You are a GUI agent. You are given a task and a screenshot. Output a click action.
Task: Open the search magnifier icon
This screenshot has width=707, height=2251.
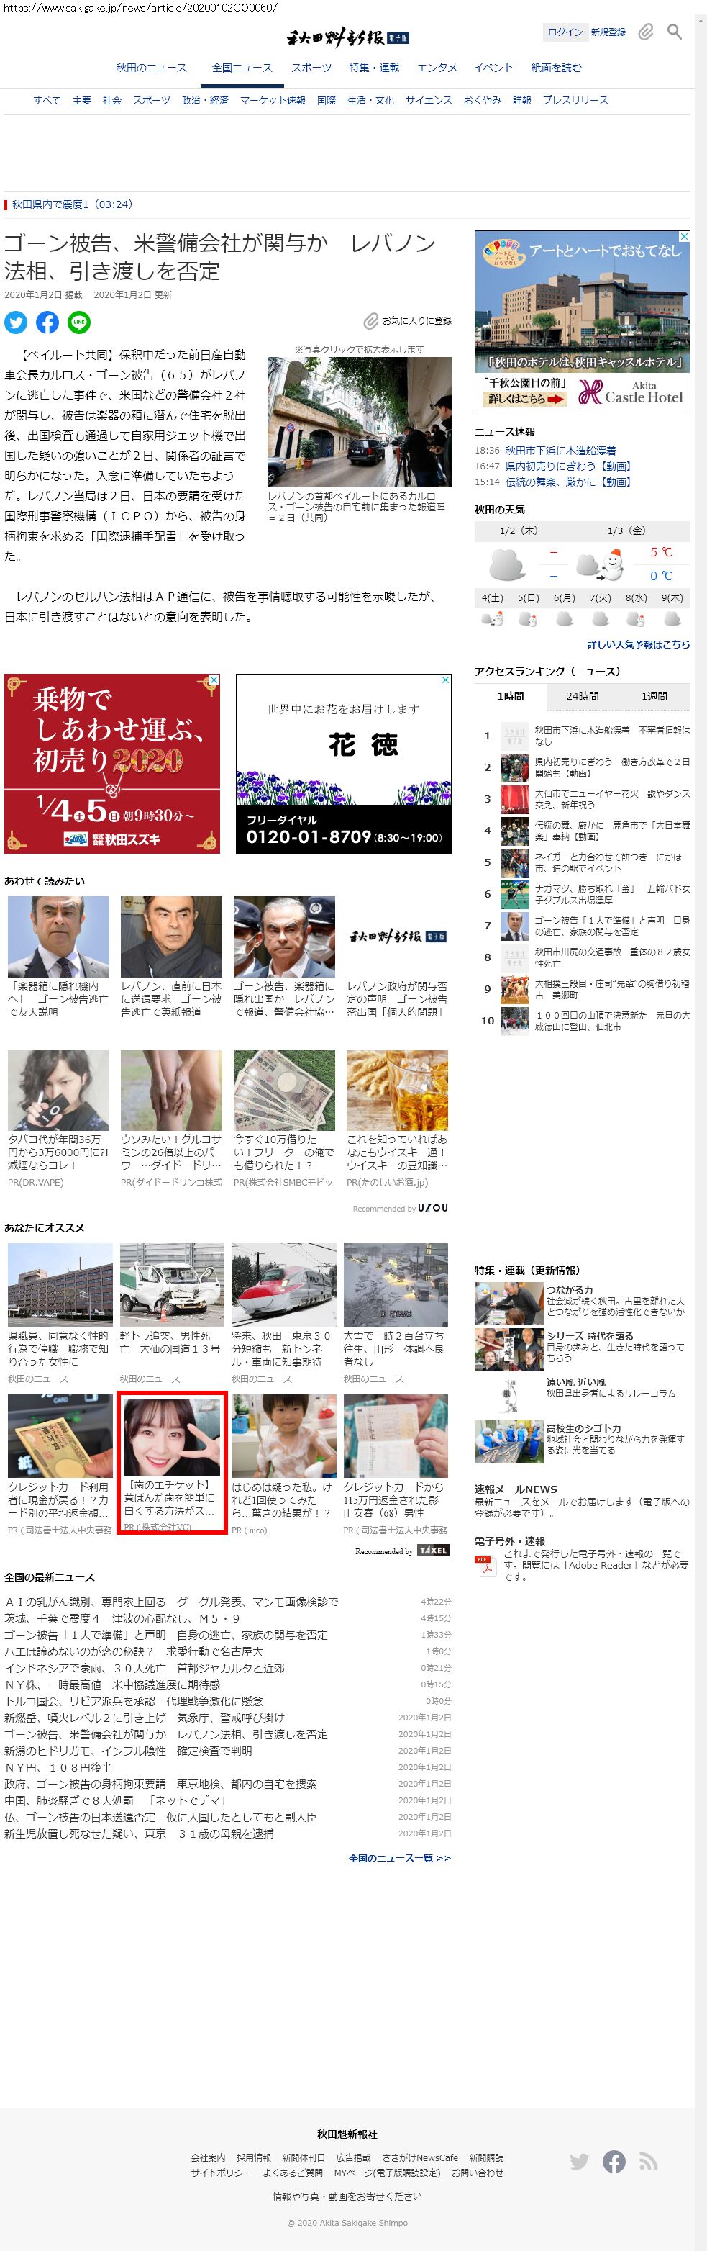pos(675,32)
